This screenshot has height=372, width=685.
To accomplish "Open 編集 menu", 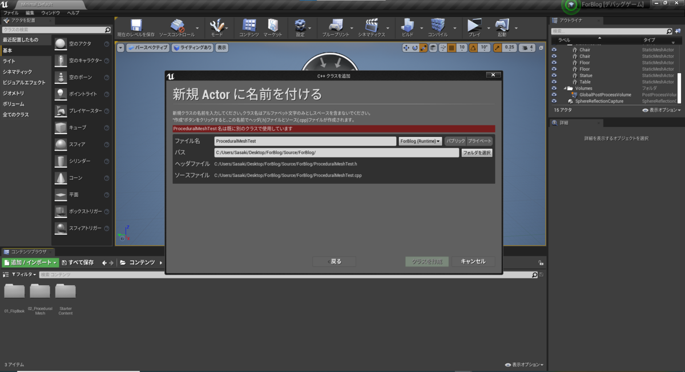I will (30, 12).
